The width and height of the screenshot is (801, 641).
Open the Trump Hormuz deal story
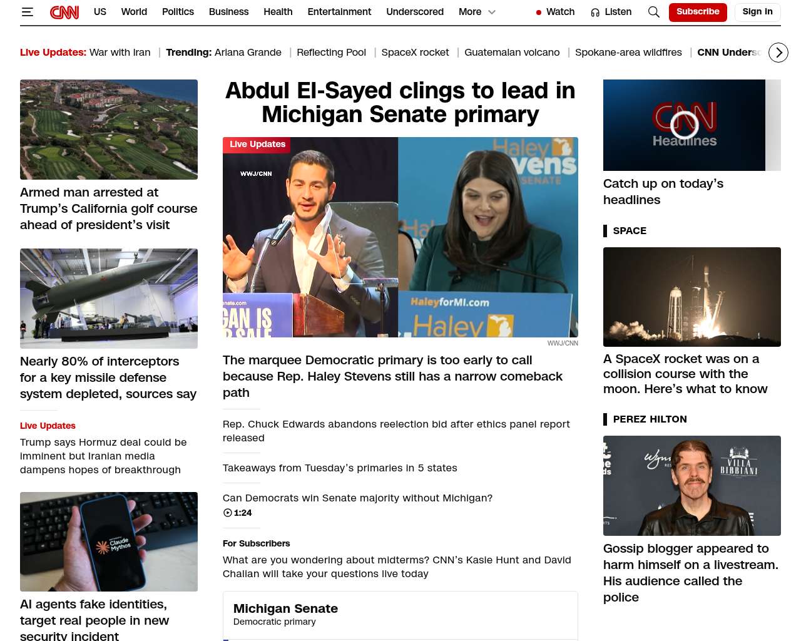coord(103,456)
